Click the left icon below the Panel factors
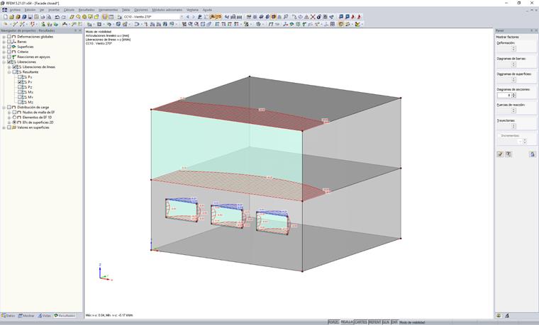539x325 pixels. [x=500, y=154]
